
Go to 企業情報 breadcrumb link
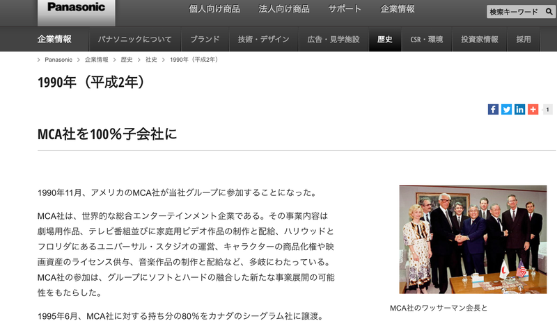(97, 60)
